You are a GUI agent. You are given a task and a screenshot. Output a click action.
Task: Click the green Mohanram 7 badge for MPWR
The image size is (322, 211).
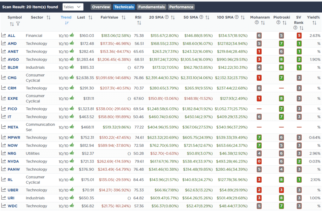[x=259, y=137]
